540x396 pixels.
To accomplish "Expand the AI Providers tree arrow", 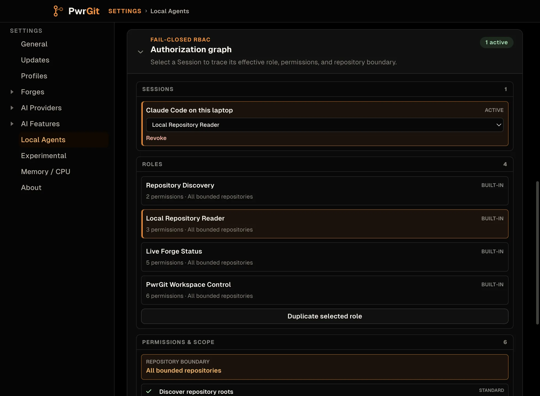I will click(12, 108).
